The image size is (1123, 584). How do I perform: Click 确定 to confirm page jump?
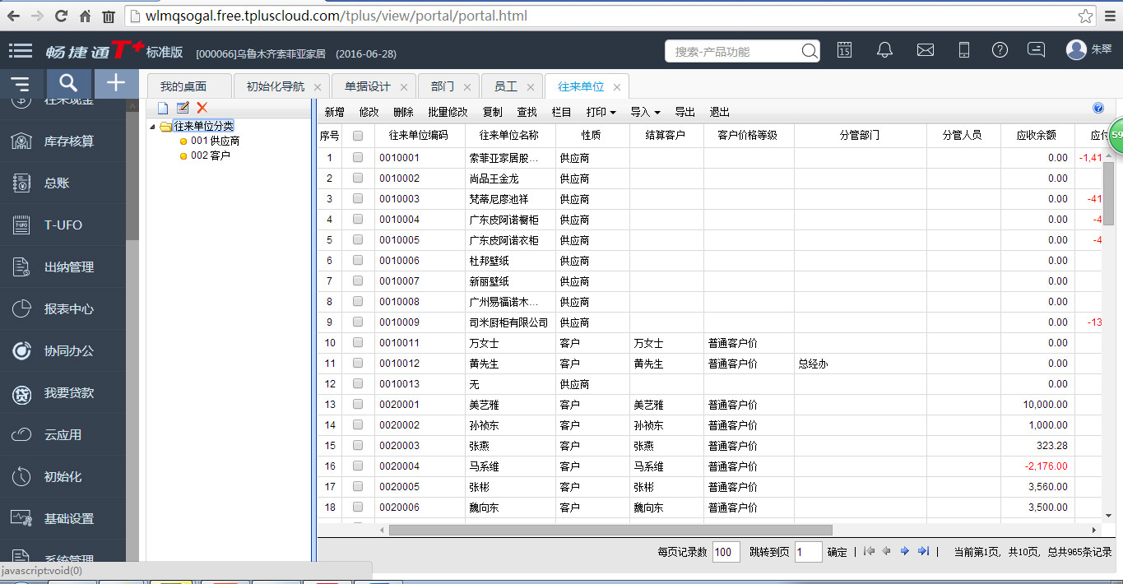click(837, 552)
